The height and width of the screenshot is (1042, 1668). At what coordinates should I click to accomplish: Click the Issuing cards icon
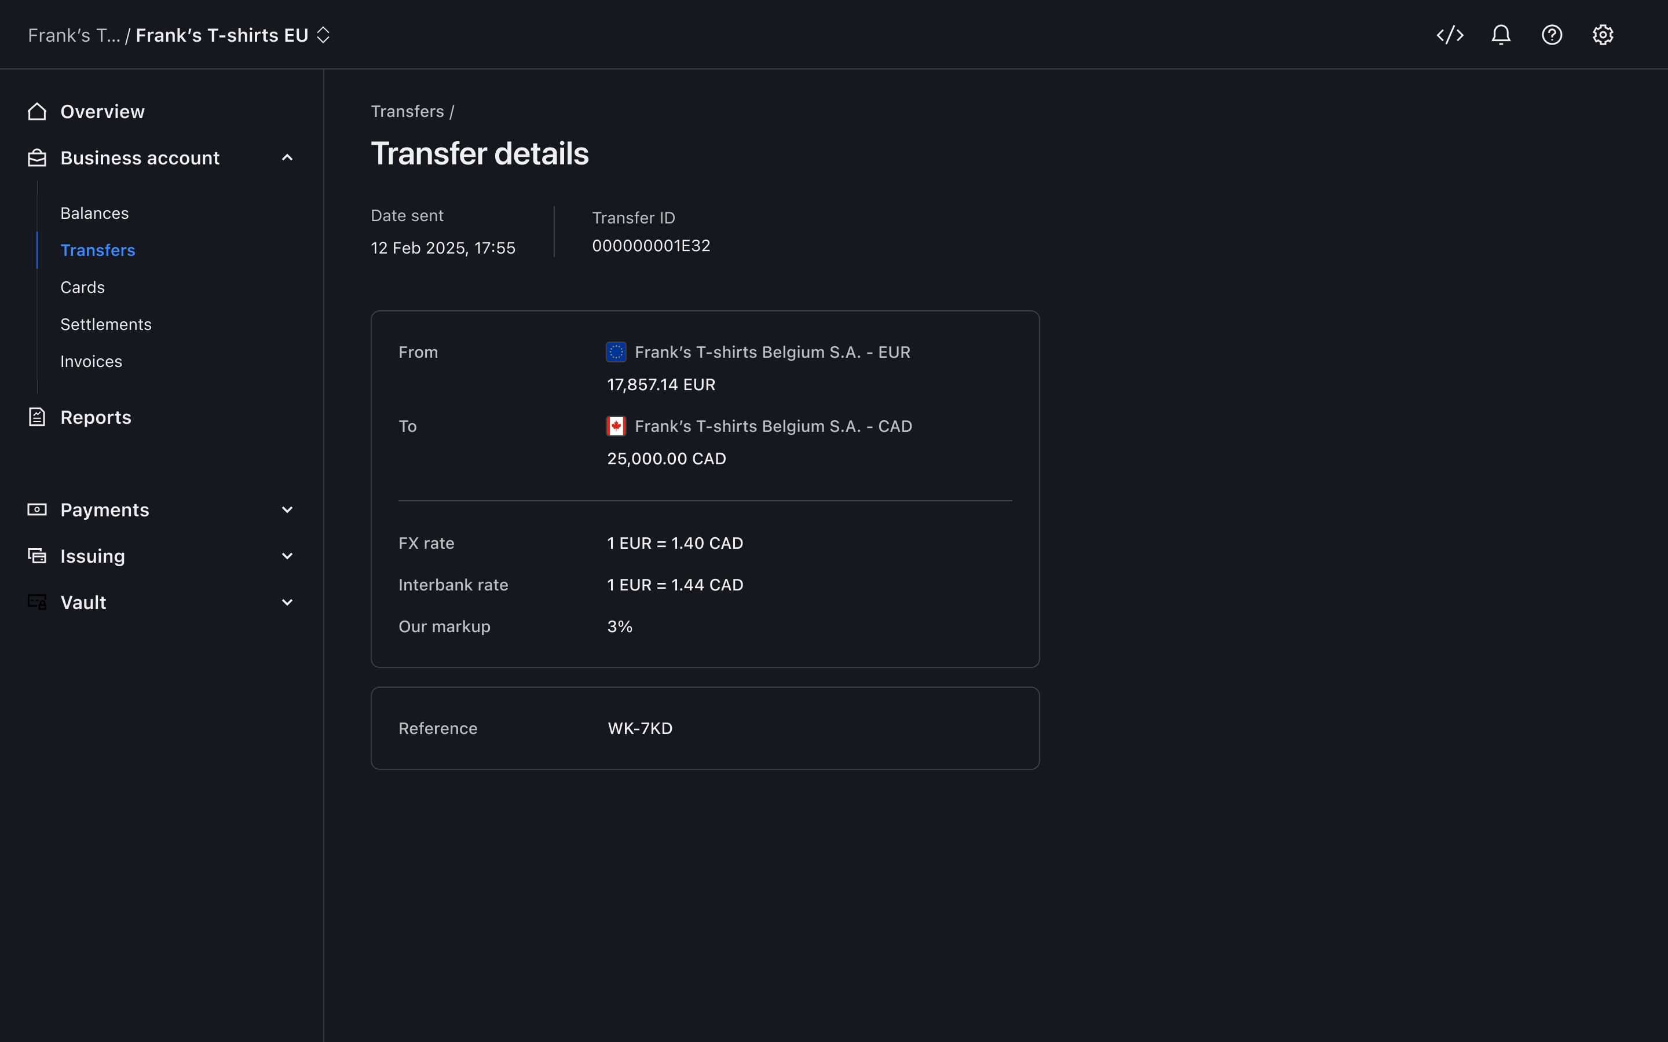[x=37, y=556]
